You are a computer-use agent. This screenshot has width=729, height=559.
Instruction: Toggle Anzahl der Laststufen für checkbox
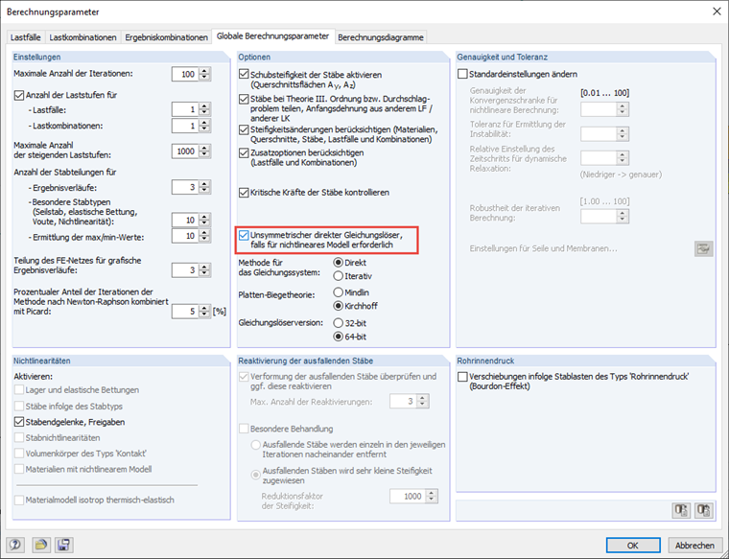pos(18,95)
